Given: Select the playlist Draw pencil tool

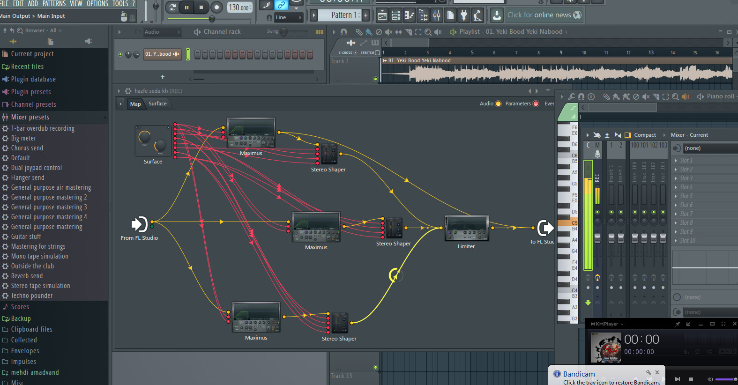Looking at the screenshot, I should click(x=359, y=32).
